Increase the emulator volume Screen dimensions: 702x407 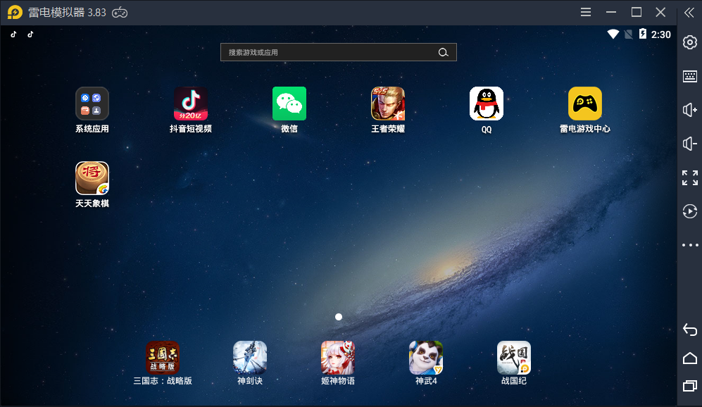[690, 110]
